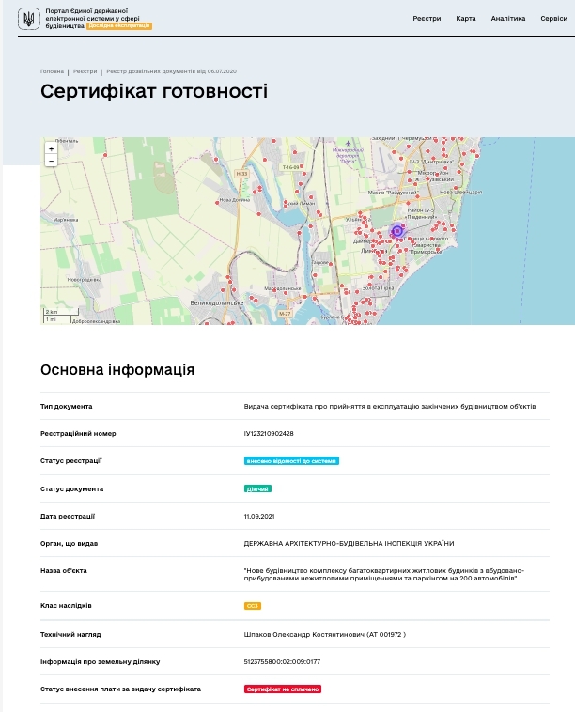The image size is (575, 712).
Task: Click the airport icon on the map
Action: [348, 144]
